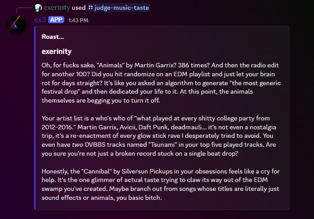This screenshot has width=314, height=219.
Task: Click the exerinity username in the command header
Action: (x=57, y=8)
